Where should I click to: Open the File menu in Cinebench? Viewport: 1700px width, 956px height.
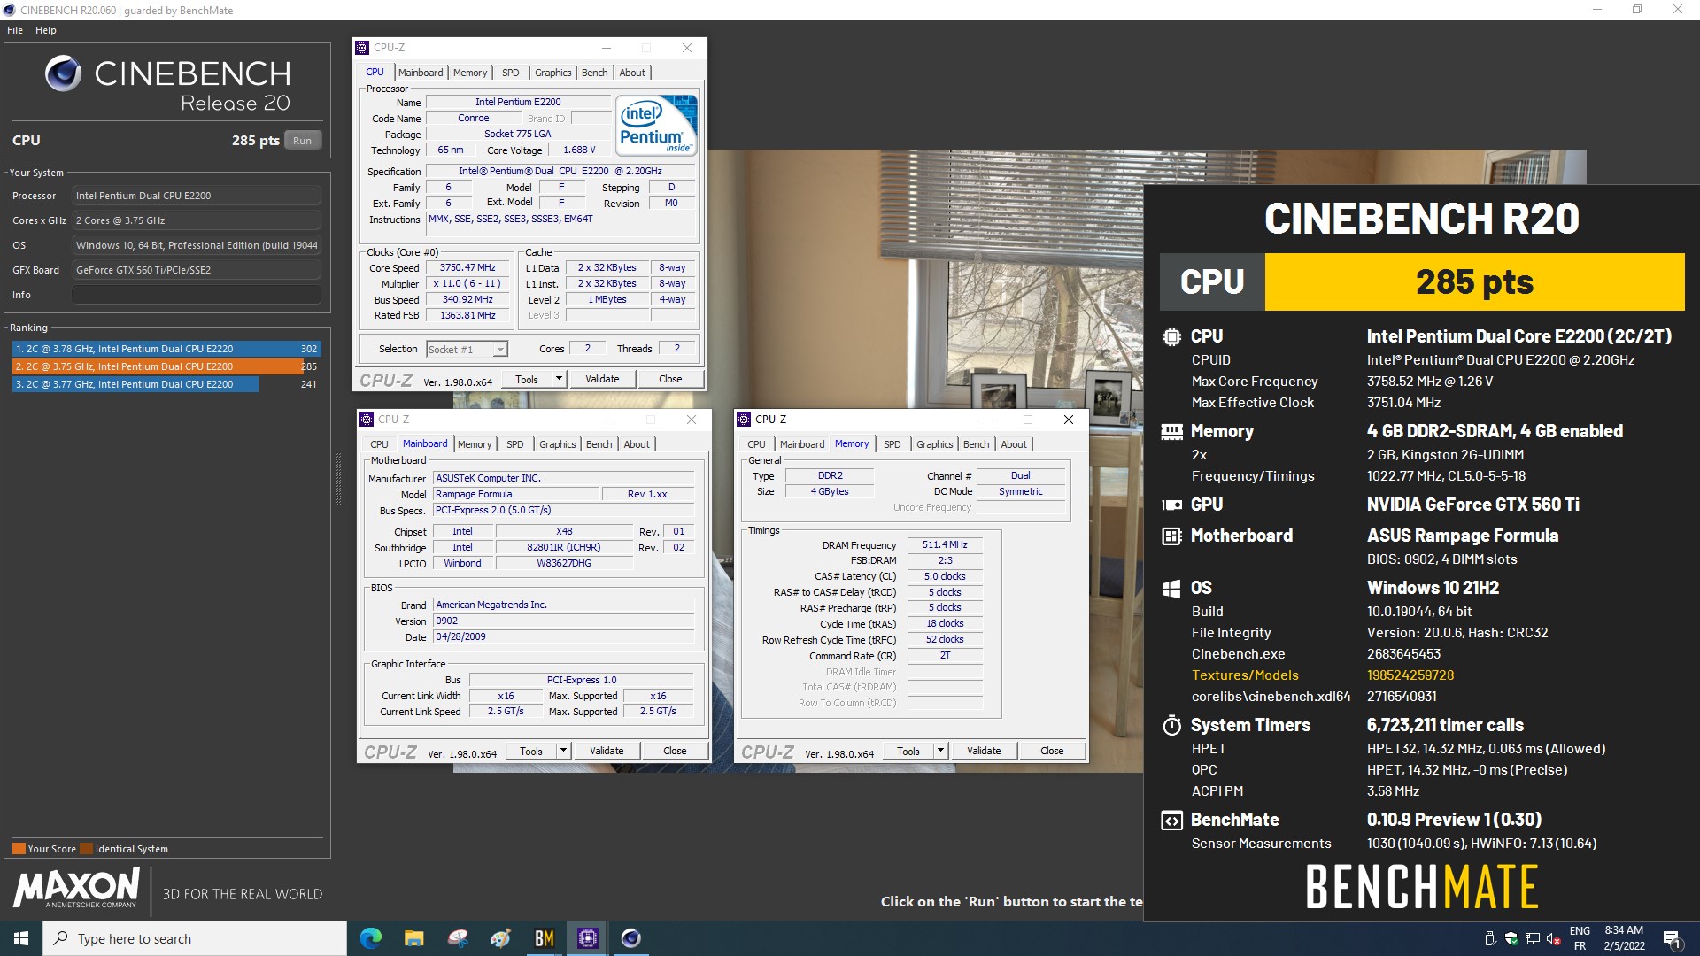15,30
